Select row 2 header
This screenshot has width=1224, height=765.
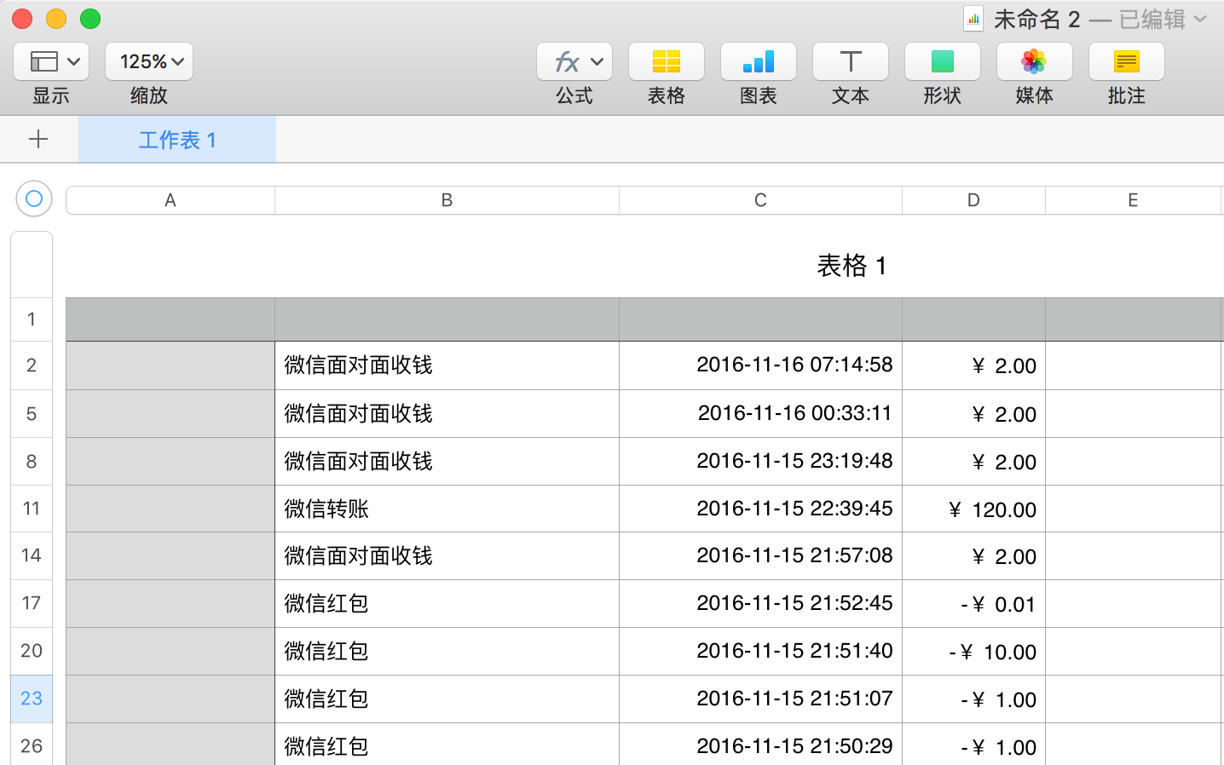32,365
